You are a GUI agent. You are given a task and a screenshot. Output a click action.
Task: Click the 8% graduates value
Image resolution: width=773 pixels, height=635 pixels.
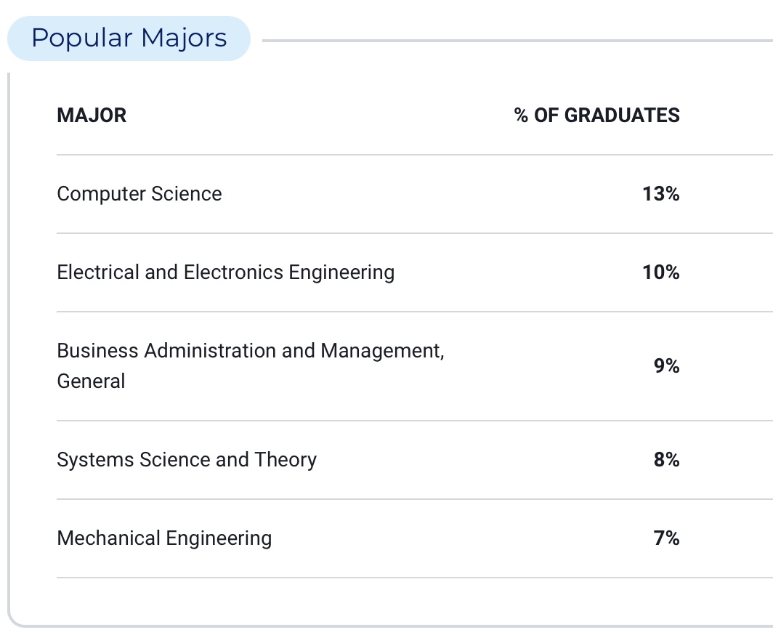(666, 459)
